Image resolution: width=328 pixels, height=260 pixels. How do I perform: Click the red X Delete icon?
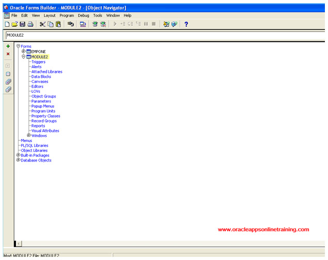(8, 54)
